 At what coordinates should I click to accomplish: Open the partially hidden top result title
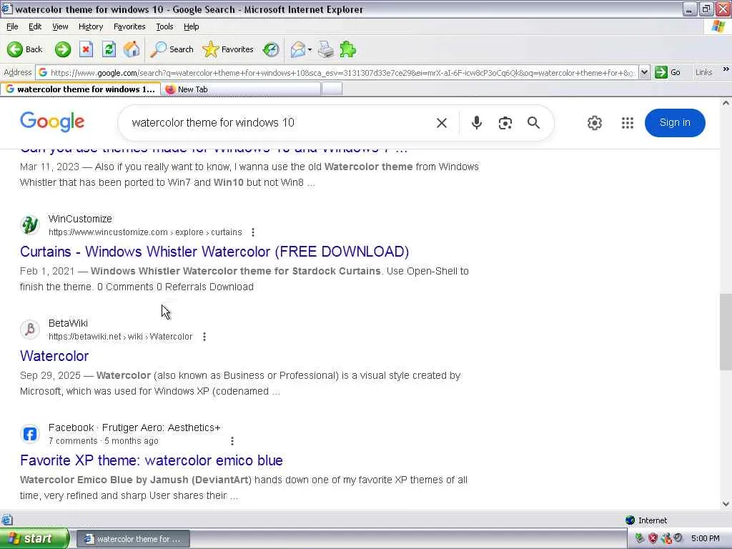pyautogui.click(x=214, y=150)
